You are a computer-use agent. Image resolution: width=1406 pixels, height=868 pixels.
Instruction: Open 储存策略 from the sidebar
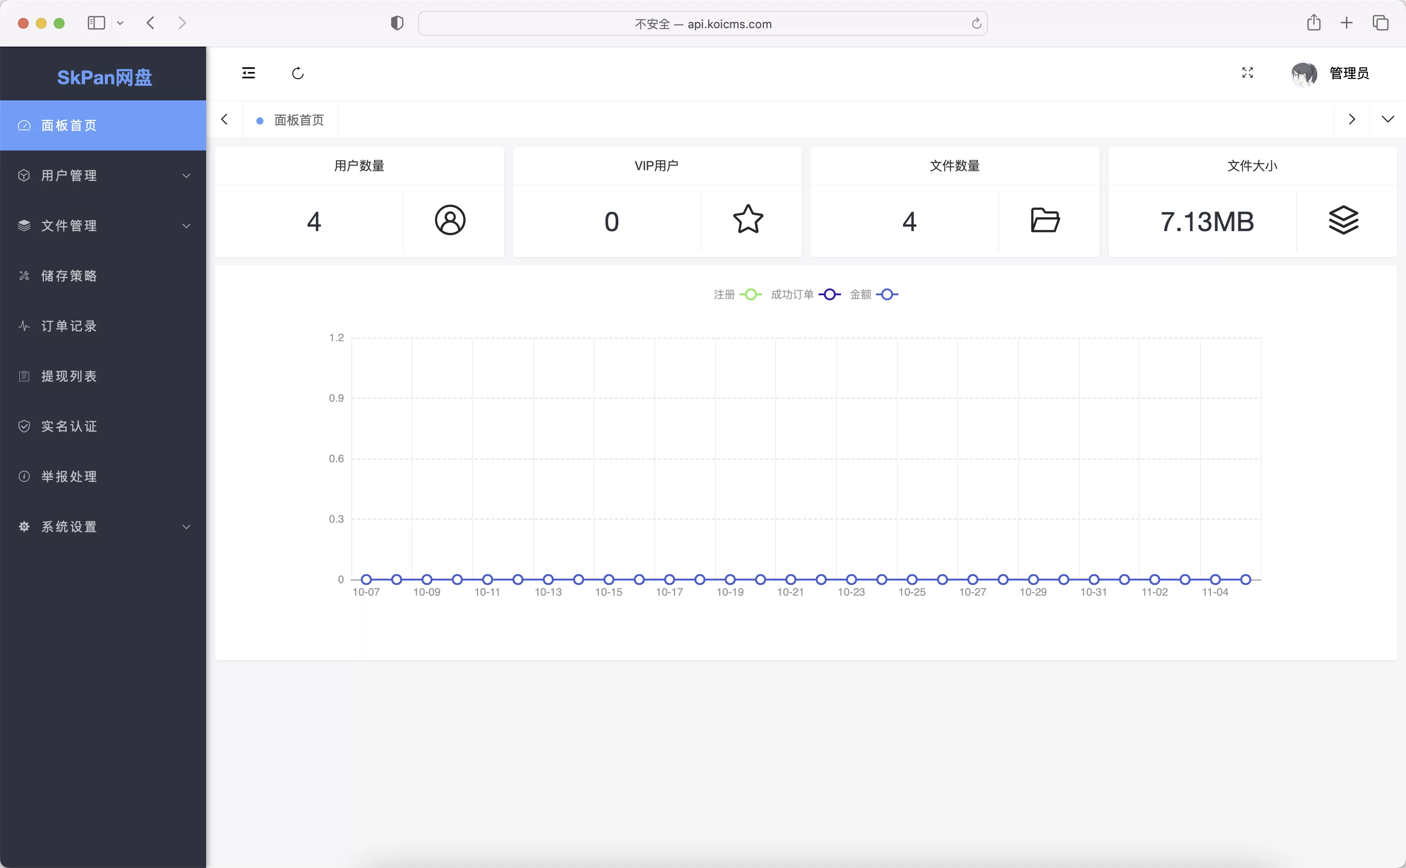coord(103,276)
